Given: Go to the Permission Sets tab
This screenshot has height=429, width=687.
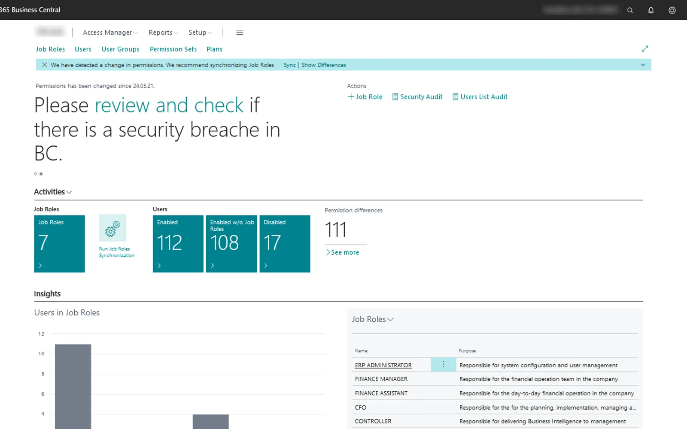Looking at the screenshot, I should (x=173, y=49).
